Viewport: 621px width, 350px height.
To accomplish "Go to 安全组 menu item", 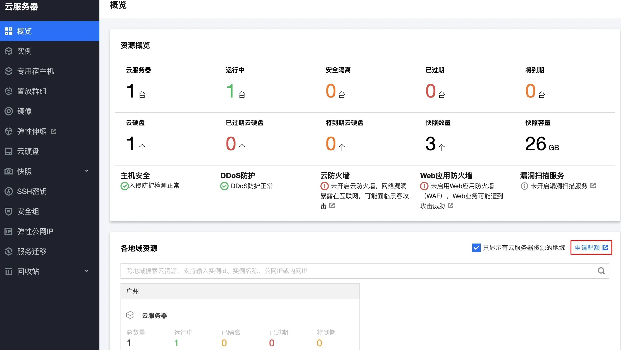I will 50,211.
